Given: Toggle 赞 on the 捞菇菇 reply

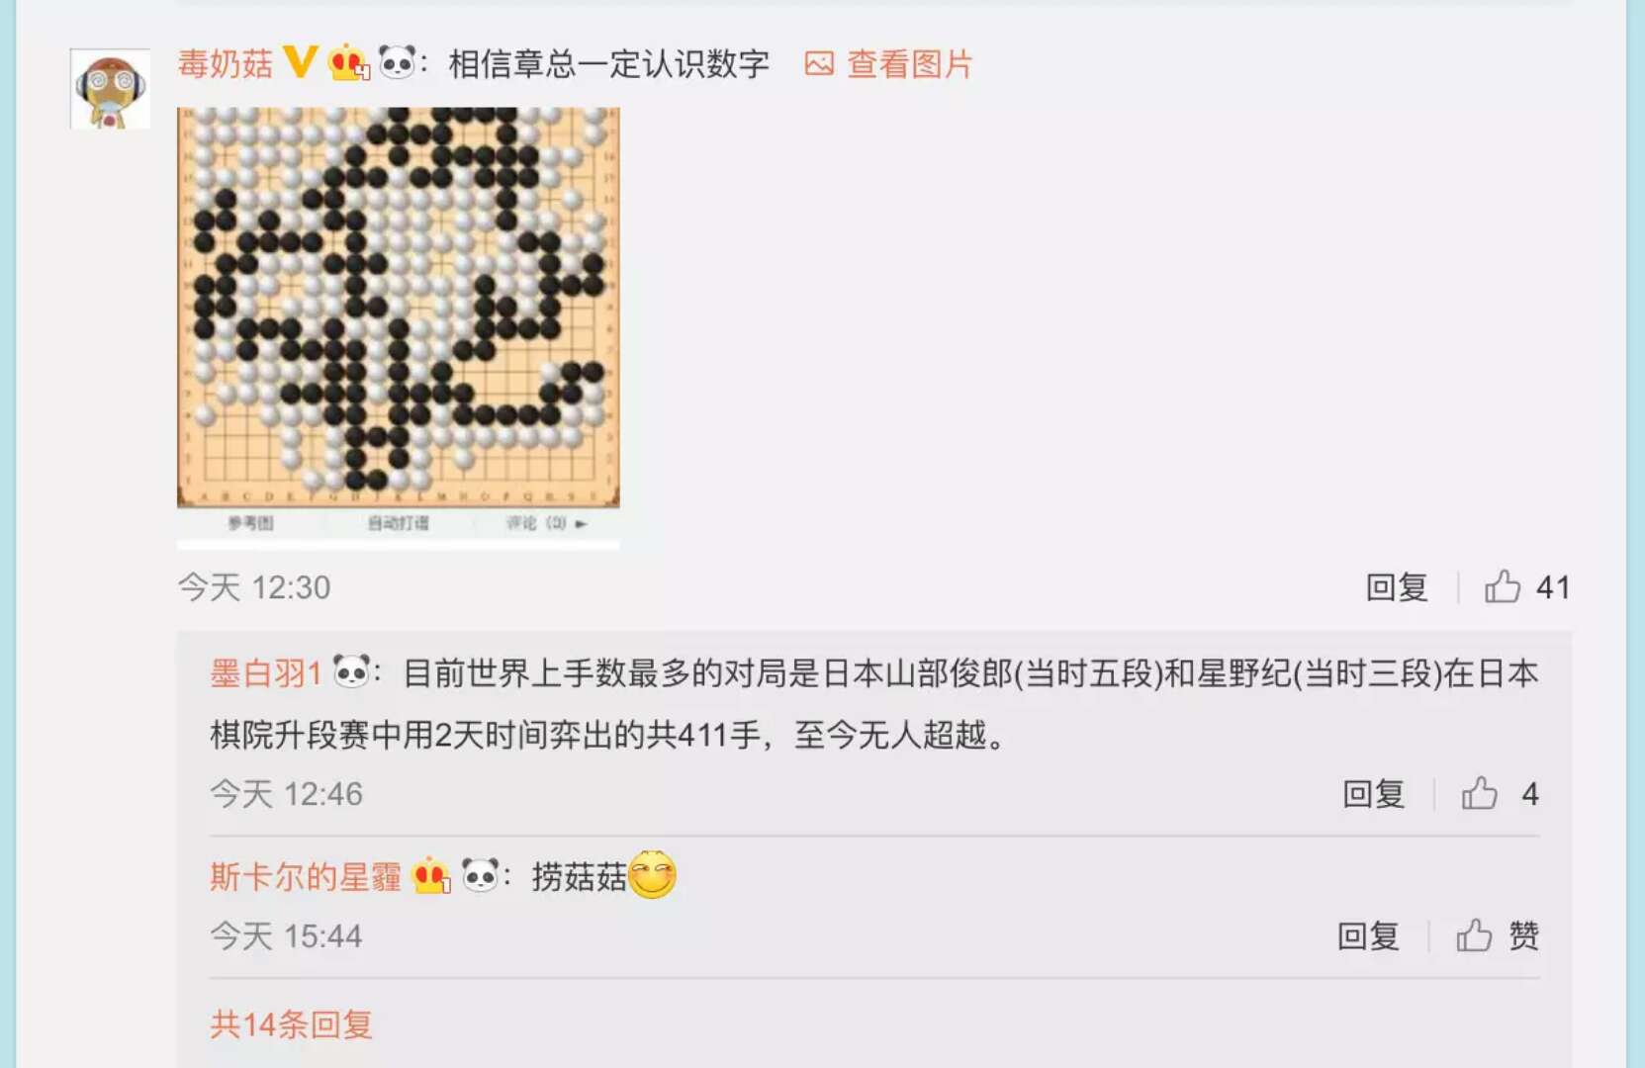Looking at the screenshot, I should [1498, 935].
